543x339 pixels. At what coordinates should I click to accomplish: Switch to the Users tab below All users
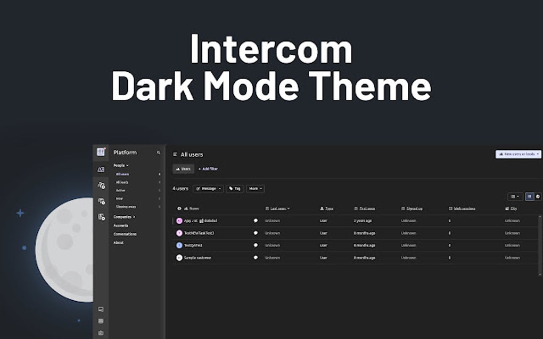183,168
